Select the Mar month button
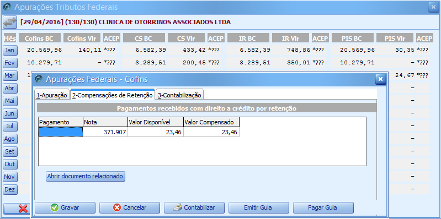The width and height of the screenshot is (441, 219). tap(10, 76)
